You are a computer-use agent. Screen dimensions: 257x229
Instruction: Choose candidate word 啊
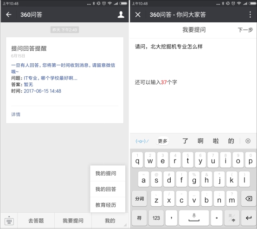tap(200, 141)
